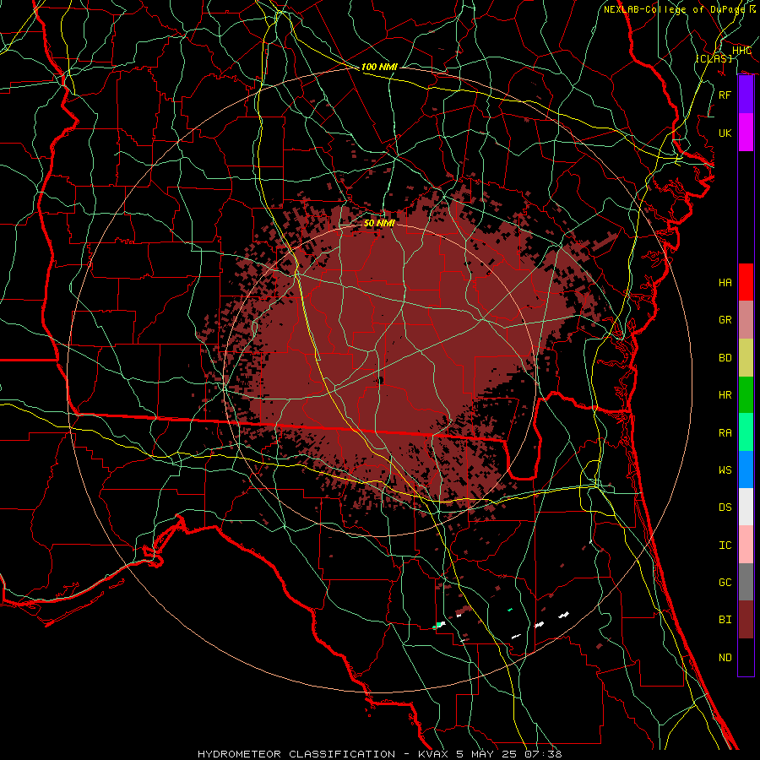Click the 'NEXLAB-College of DuPage' credit text
The width and height of the screenshot is (760, 760).
[x=674, y=9]
